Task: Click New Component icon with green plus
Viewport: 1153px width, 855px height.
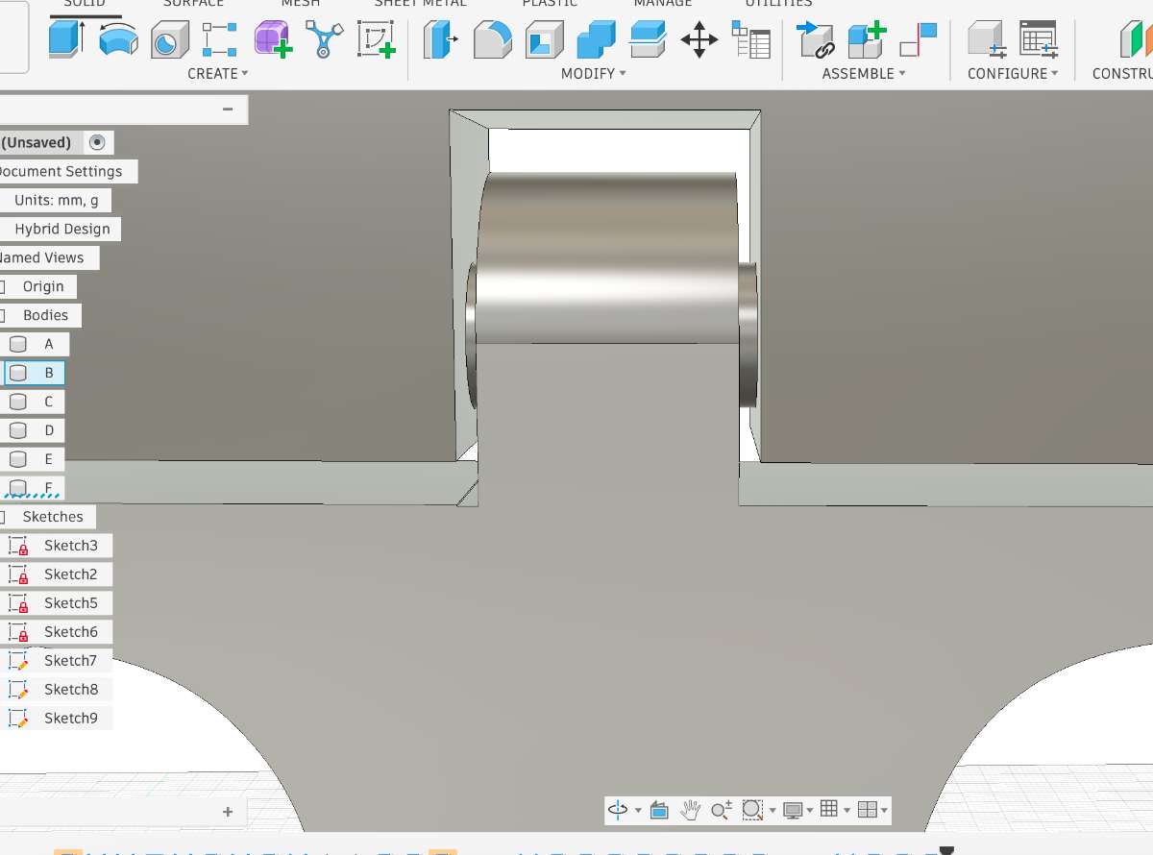Action: (867, 40)
